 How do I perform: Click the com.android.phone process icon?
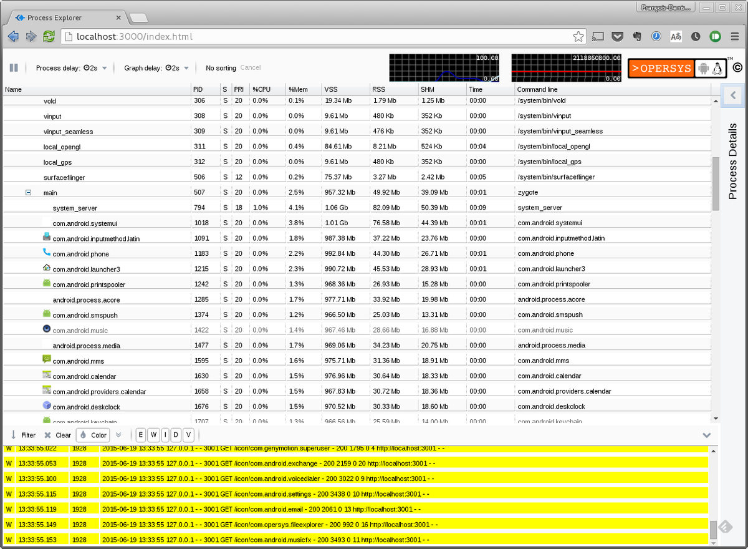point(47,253)
